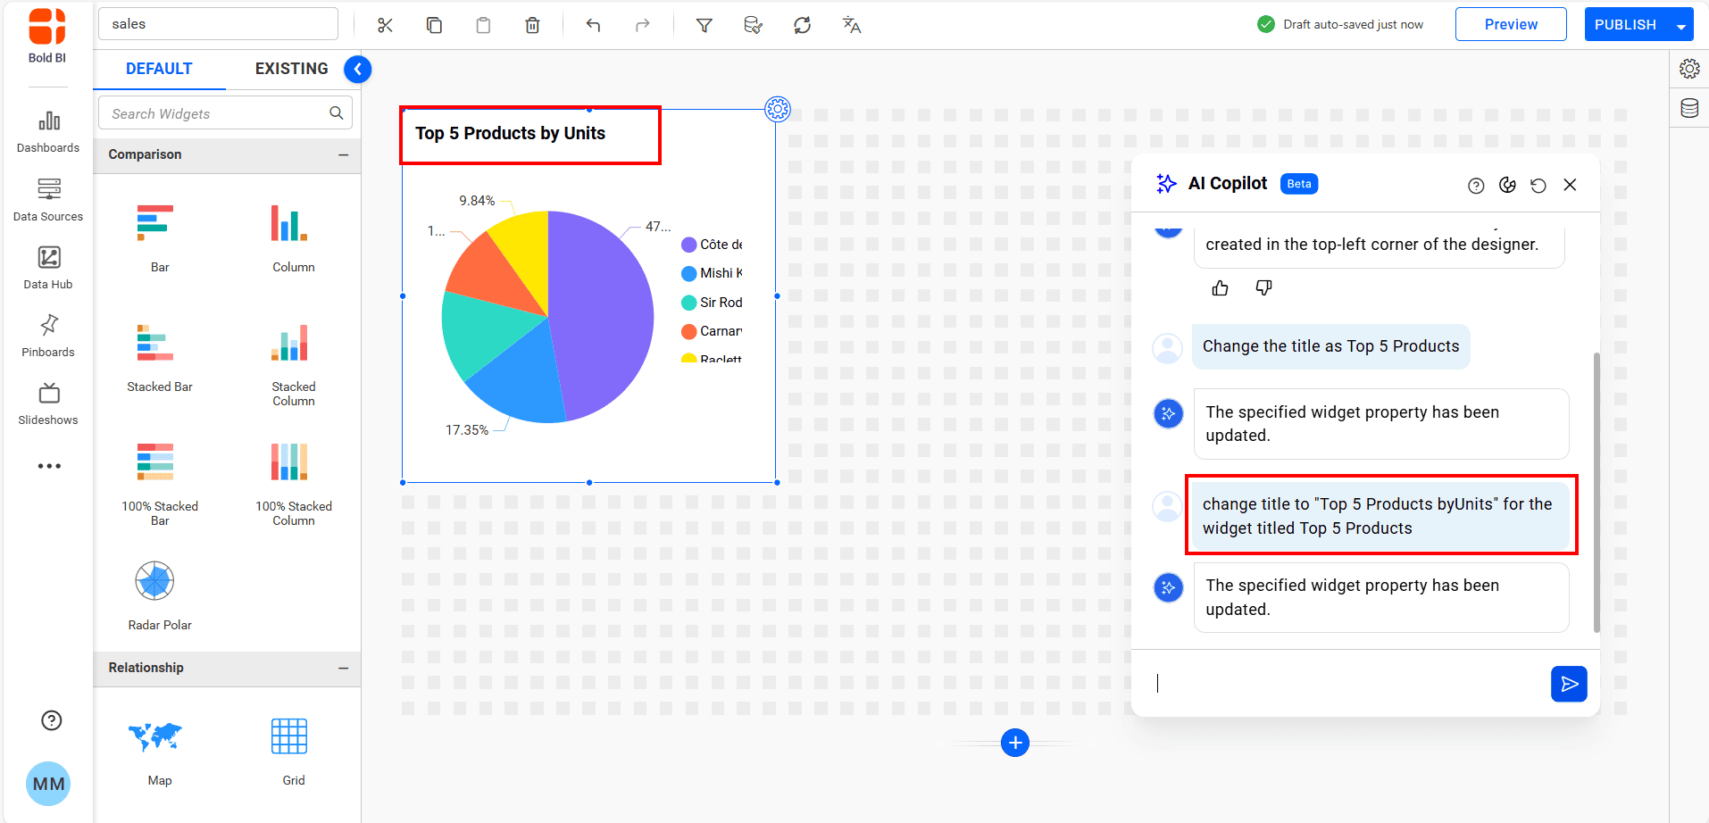The height and width of the screenshot is (823, 1709).
Task: Open the pie chart widget settings gear
Action: pos(778,109)
